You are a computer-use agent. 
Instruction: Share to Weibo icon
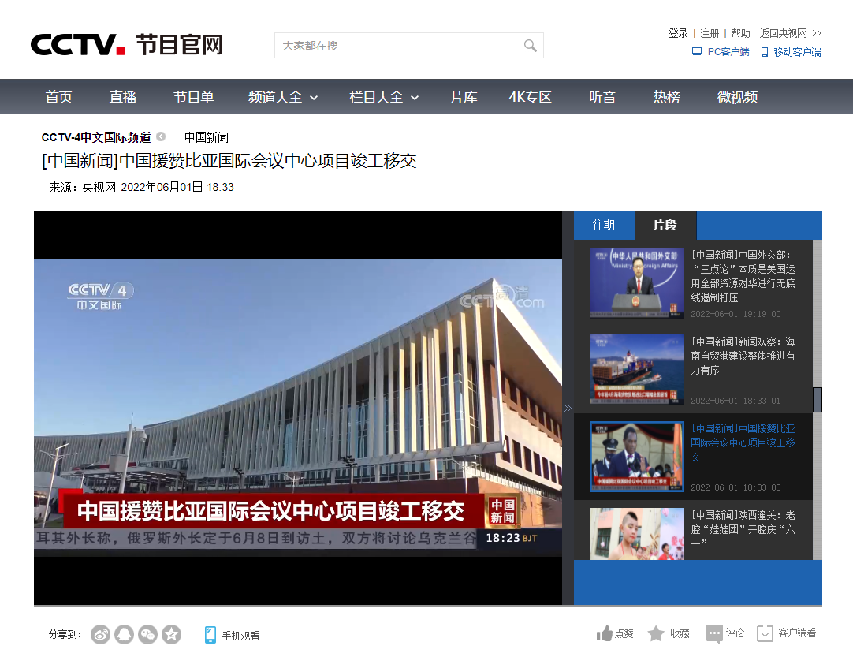click(x=101, y=634)
